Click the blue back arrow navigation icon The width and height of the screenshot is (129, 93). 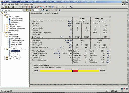click(47, 10)
